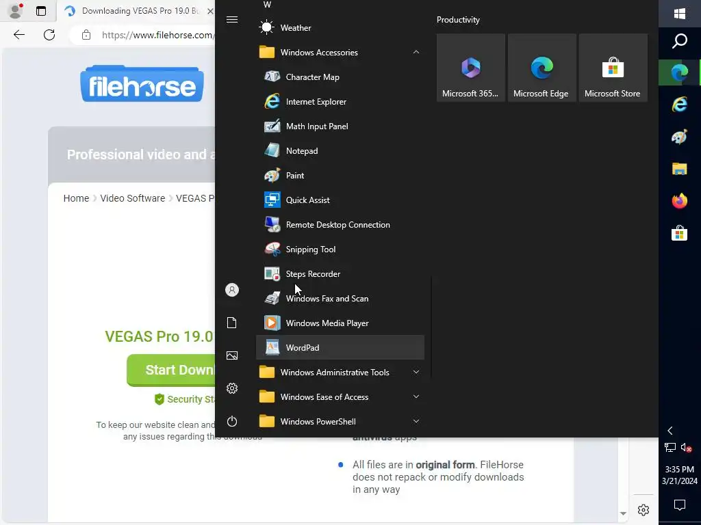Expand Windows Ease of Access folder

pyautogui.click(x=340, y=396)
